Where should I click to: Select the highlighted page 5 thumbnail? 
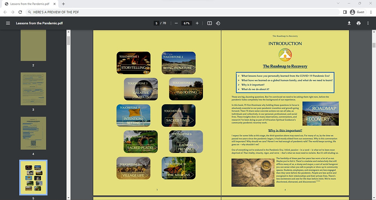click(x=33, y=178)
